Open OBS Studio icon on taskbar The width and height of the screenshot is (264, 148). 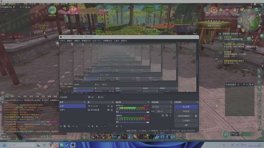click(x=73, y=145)
